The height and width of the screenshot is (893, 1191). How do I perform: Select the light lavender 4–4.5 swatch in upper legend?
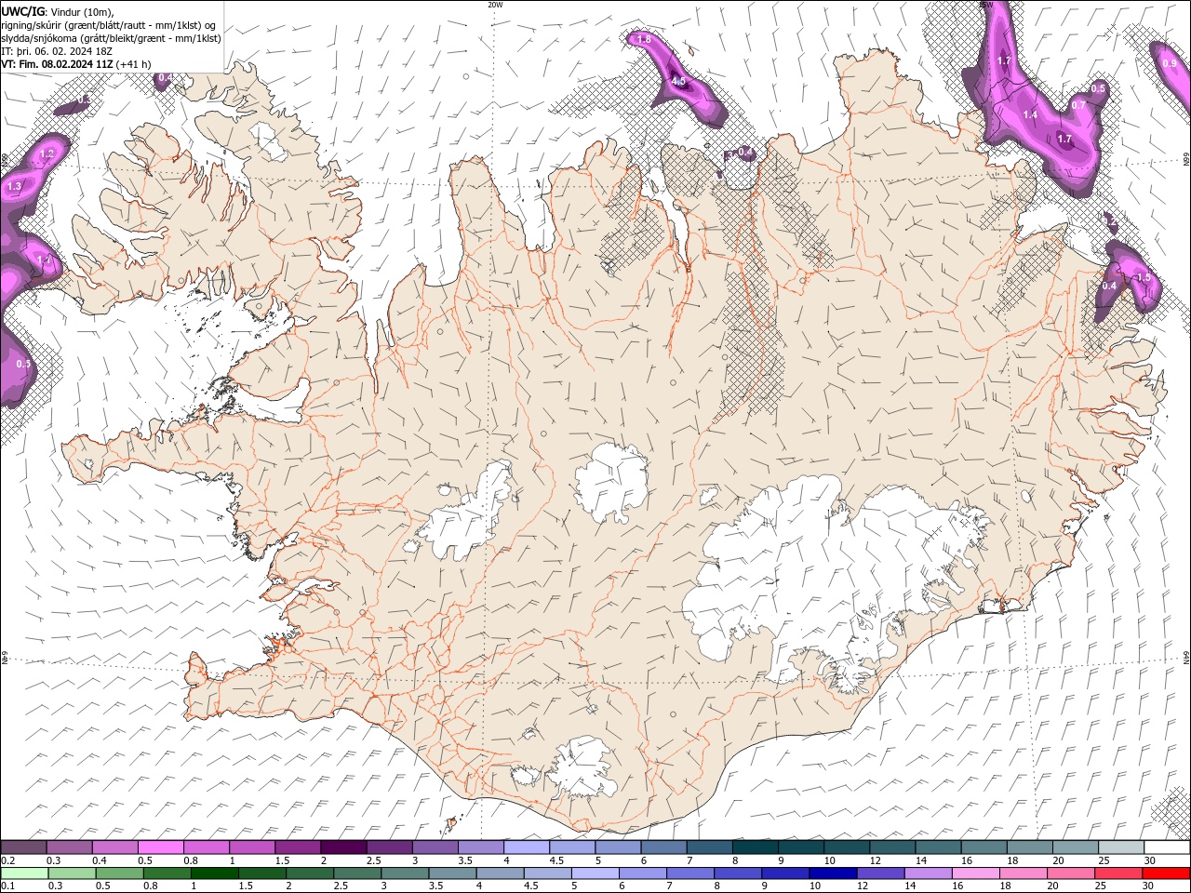(527, 847)
